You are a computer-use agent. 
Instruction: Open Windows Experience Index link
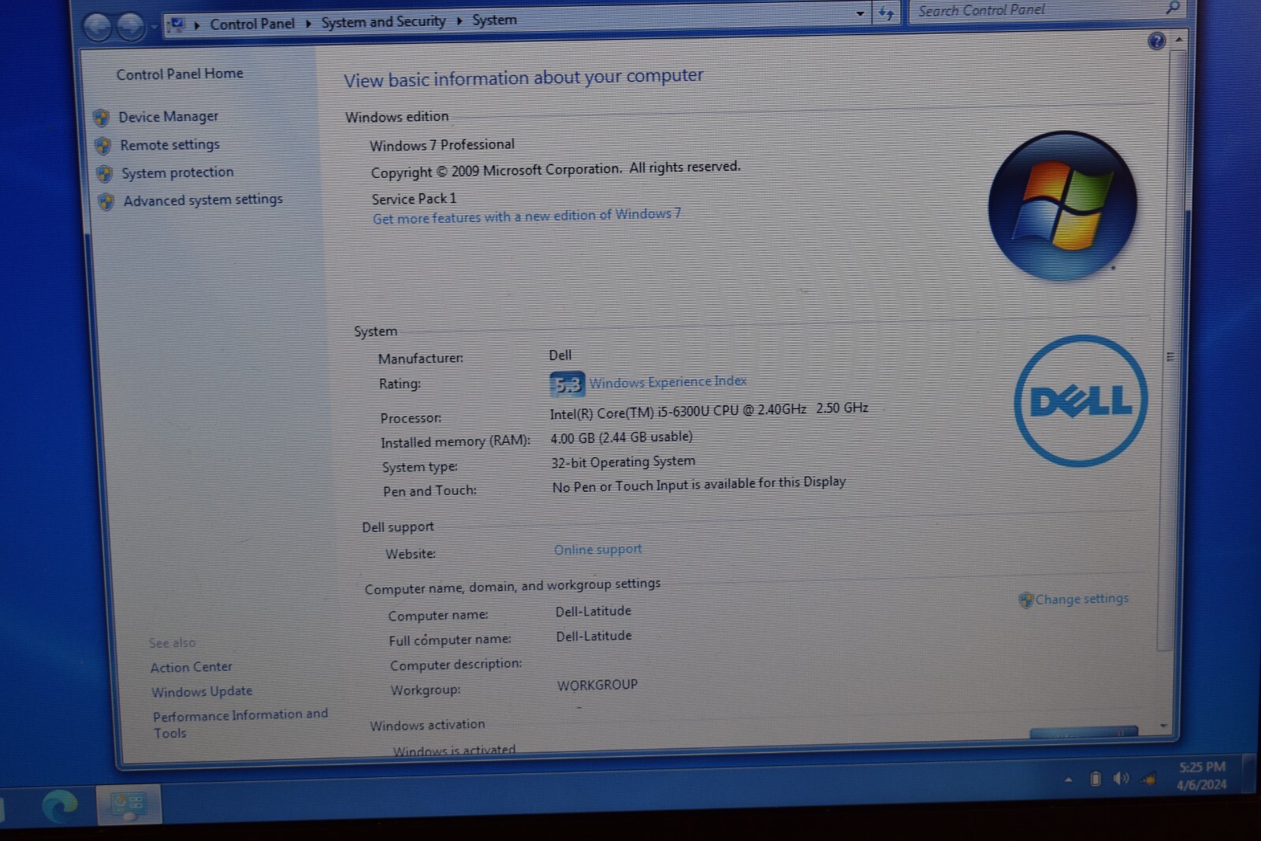click(x=668, y=382)
